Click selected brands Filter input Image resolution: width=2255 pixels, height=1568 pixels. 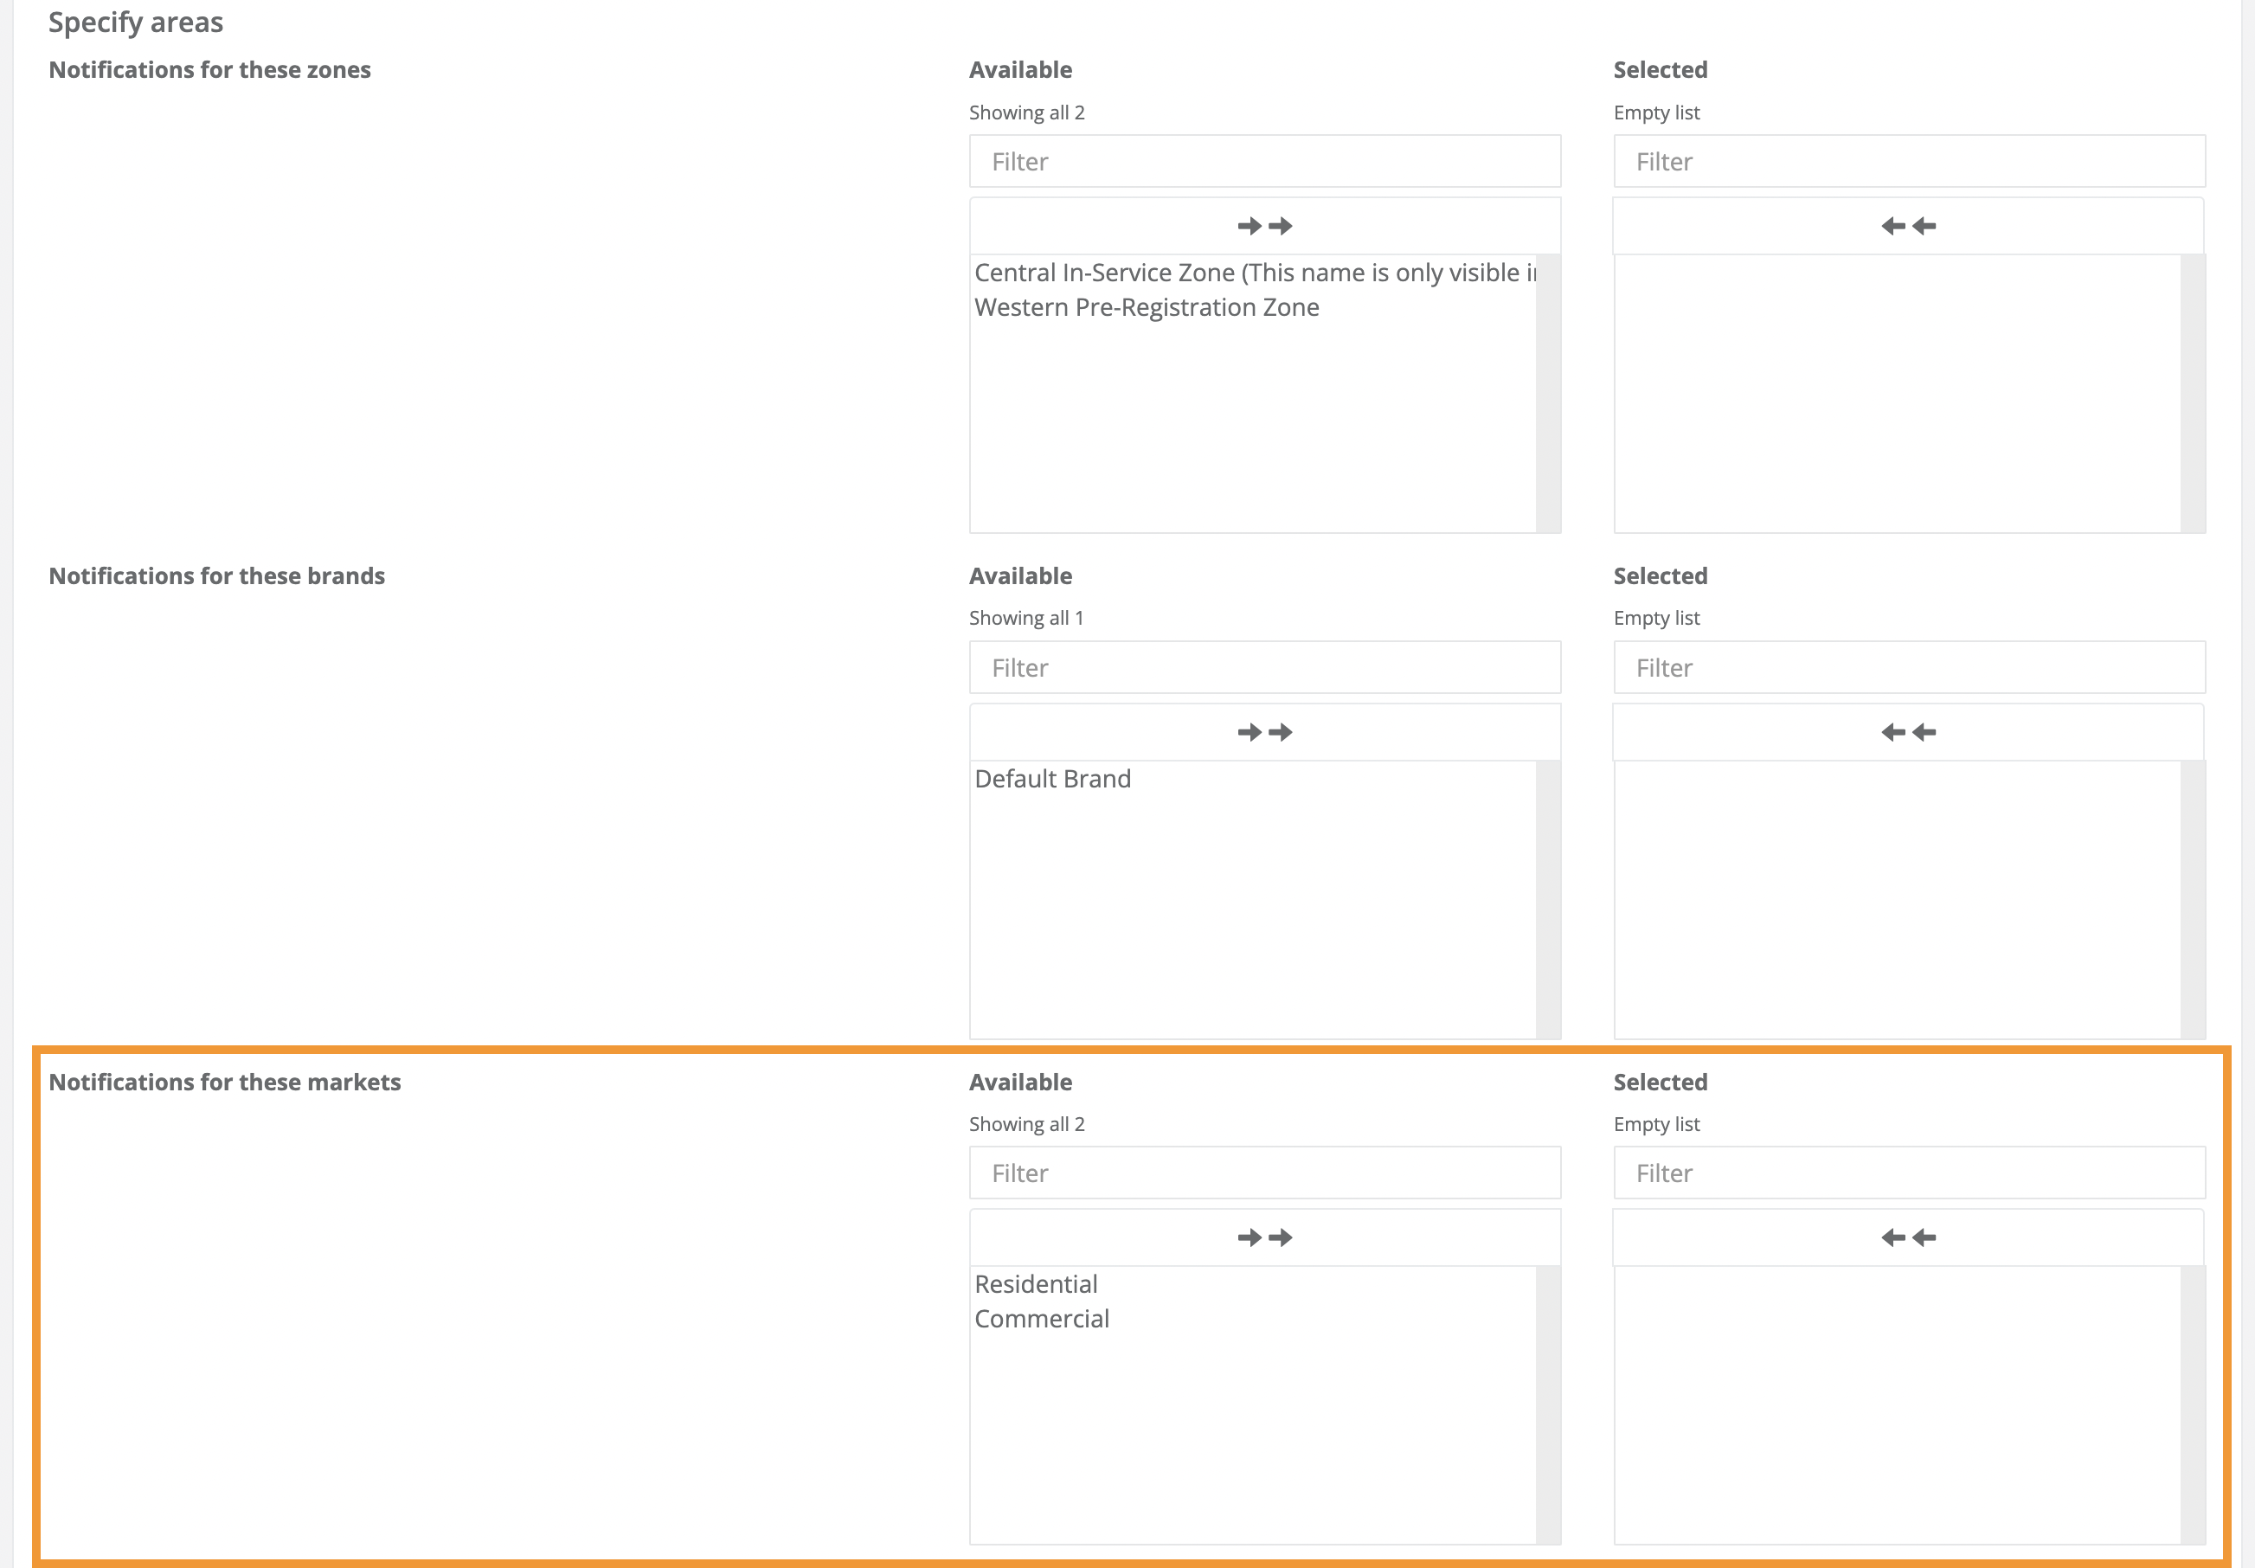click(x=1908, y=668)
